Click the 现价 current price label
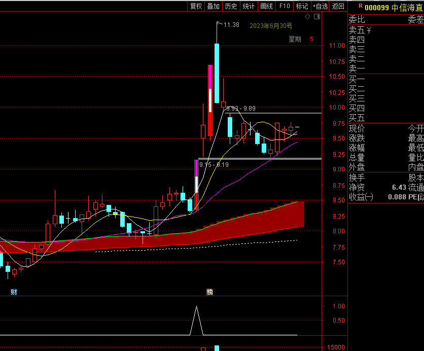The image size is (424, 351). (357, 129)
